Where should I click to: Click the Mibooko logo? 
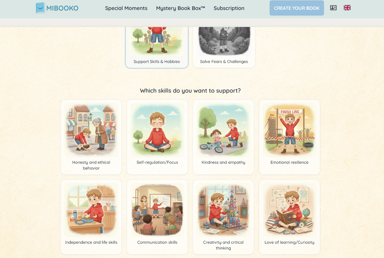tap(57, 8)
